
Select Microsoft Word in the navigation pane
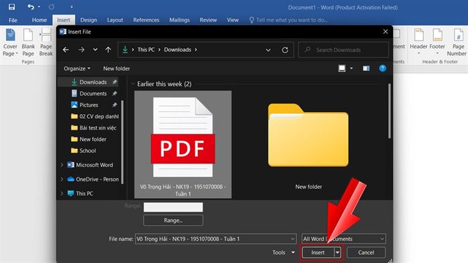(90, 165)
